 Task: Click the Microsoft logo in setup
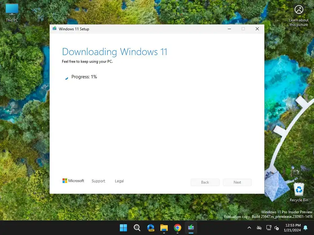click(x=73, y=181)
